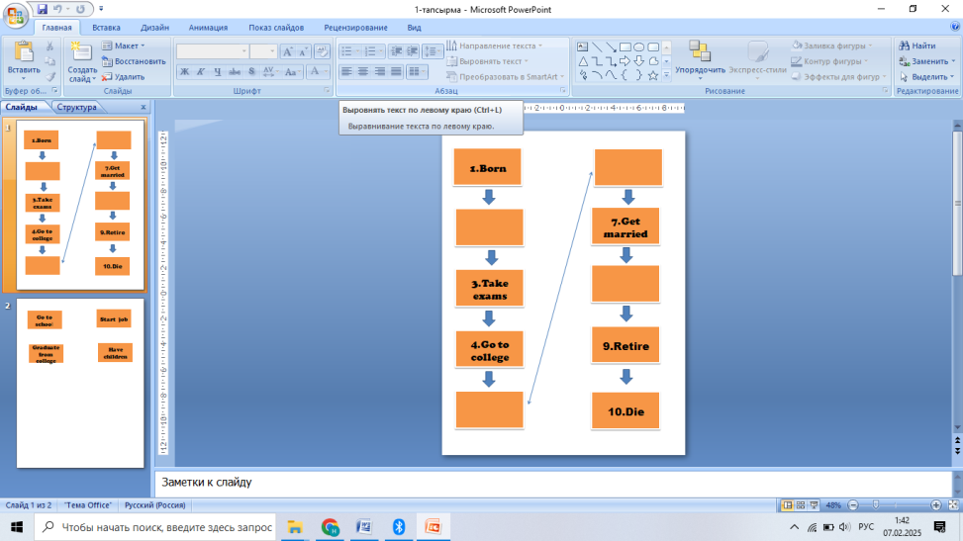Open the Change Case (Aa) dropdown

[292, 71]
